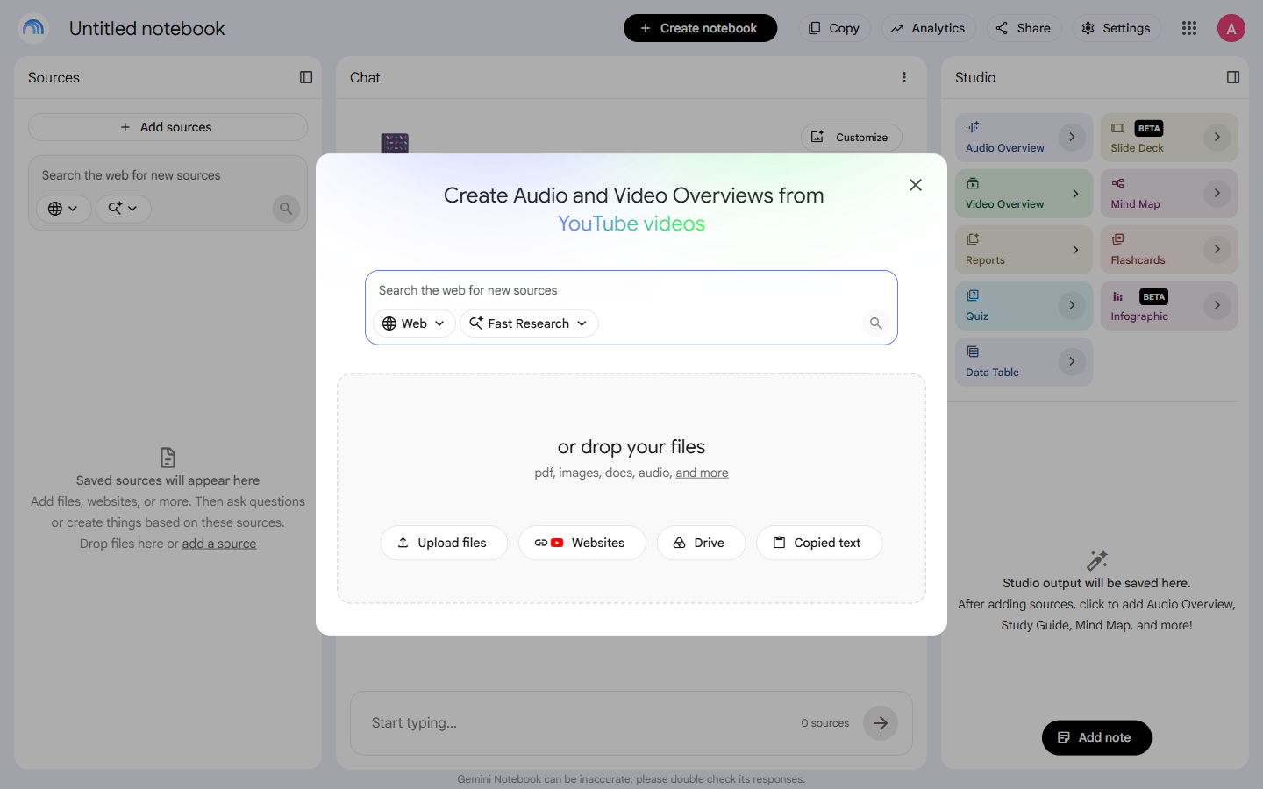Click the Share button

coord(1024,28)
